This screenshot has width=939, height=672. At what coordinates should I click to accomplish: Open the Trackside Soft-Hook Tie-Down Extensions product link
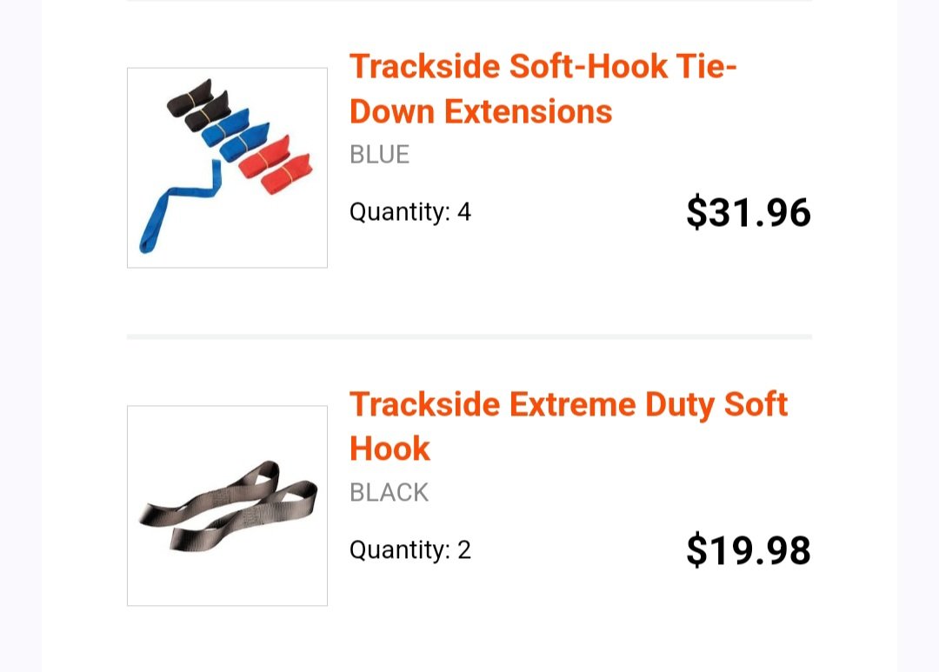tap(543, 89)
